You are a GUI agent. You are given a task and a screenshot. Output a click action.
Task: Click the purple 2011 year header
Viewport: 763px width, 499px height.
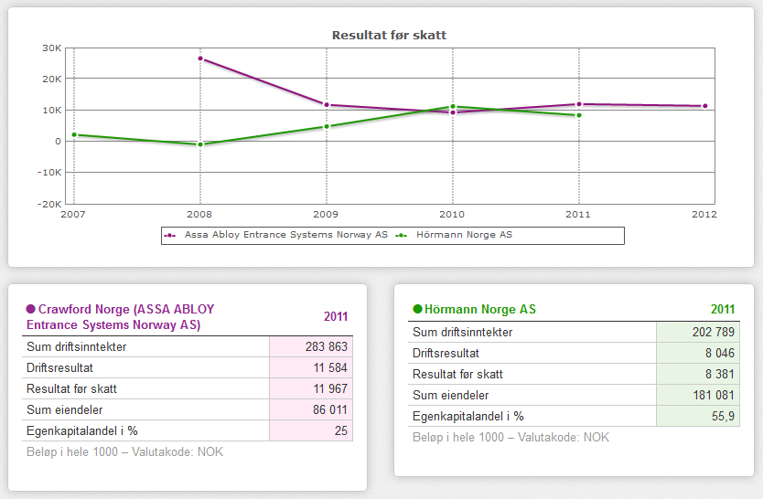point(336,317)
